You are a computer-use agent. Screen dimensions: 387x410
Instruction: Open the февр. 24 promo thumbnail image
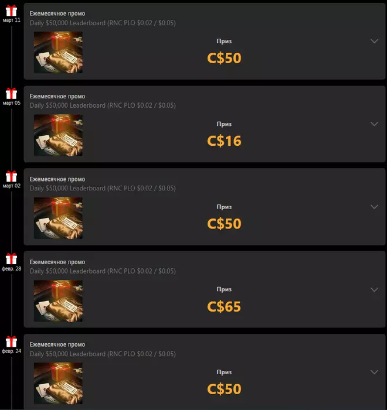pos(58,383)
